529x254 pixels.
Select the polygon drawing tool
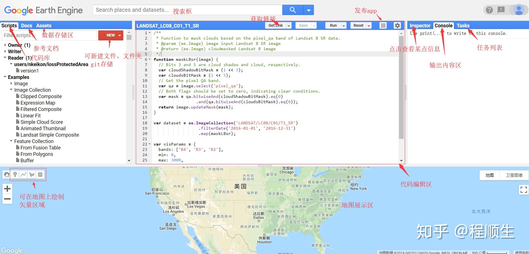(32, 174)
